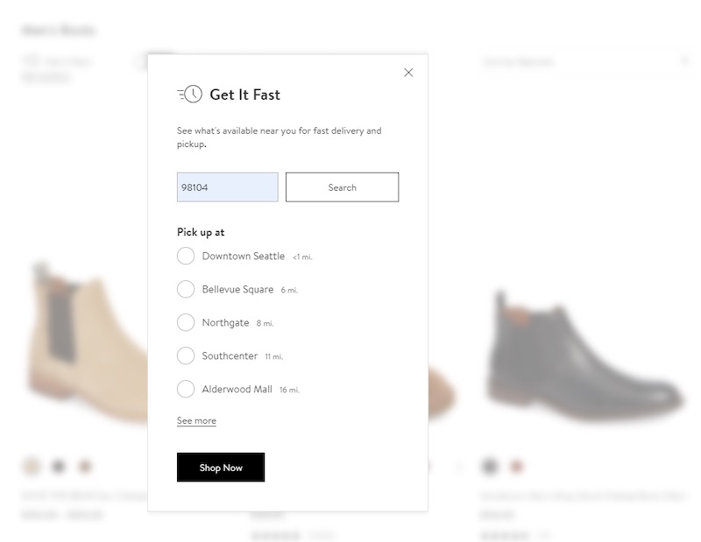Select the black color swatch under left boot
Viewport: 701px width, 542px height.
(x=59, y=464)
